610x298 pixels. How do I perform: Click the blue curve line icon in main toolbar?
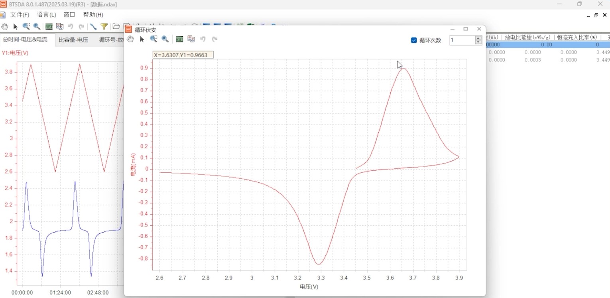point(93,27)
